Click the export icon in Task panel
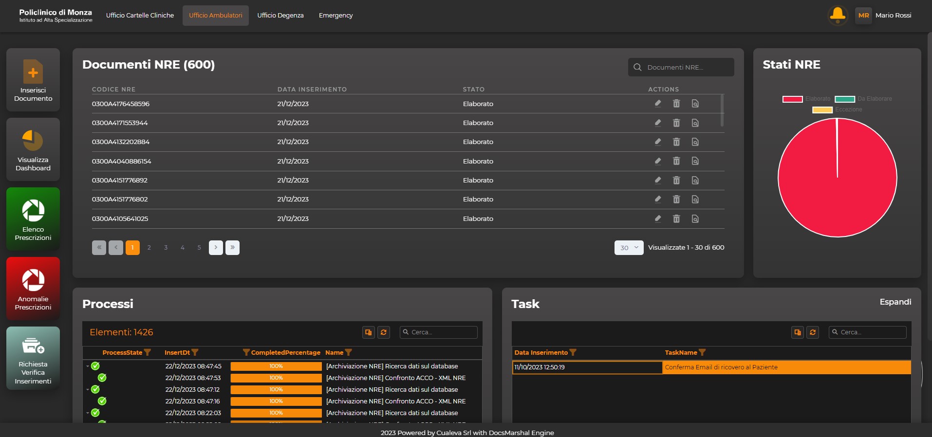This screenshot has height=437, width=932. (797, 332)
